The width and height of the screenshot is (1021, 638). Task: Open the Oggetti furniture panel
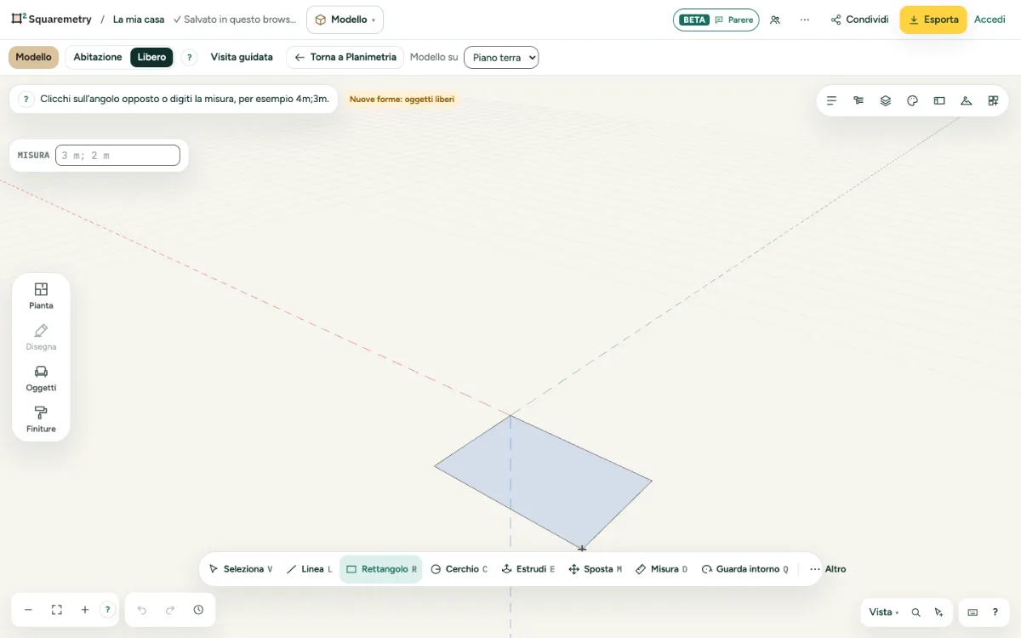[x=41, y=379]
